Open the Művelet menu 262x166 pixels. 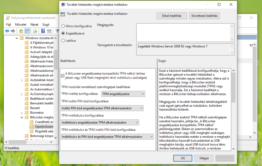[x=21, y=24]
